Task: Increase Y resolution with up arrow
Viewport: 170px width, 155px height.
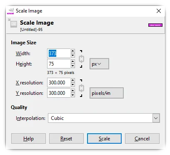Action: (x=73, y=91)
